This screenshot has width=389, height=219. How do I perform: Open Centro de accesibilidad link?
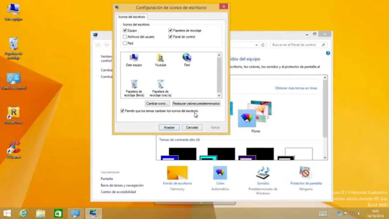(x=118, y=192)
